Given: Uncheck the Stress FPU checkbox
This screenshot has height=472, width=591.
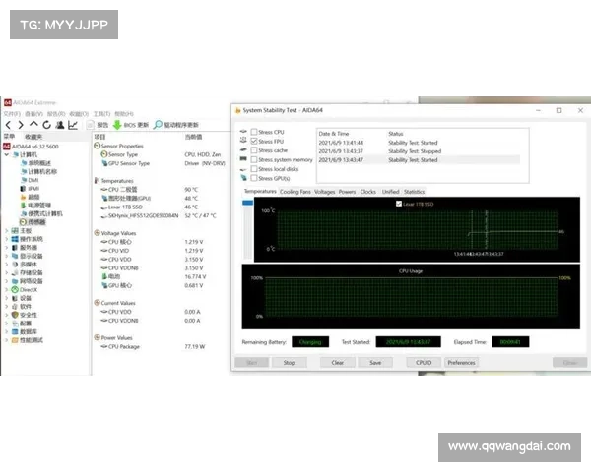Looking at the screenshot, I should 254,142.
